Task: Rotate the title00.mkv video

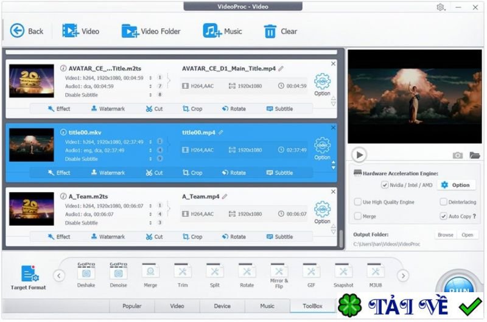Action: 234,173
